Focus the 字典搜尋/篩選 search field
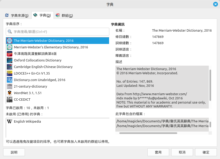Viewport: 220px width, 159px height. pyautogui.click(x=57, y=32)
